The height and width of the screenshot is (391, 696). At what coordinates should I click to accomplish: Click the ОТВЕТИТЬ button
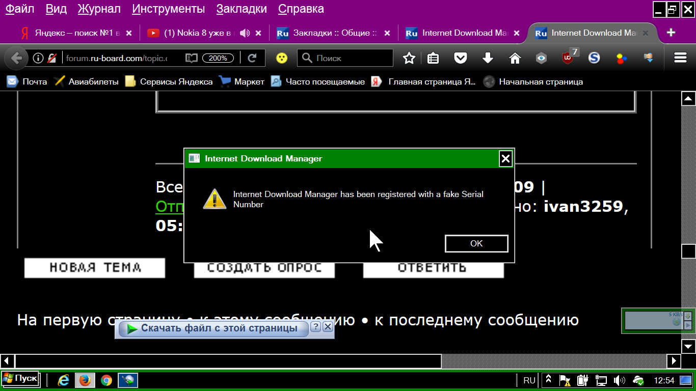tap(433, 270)
